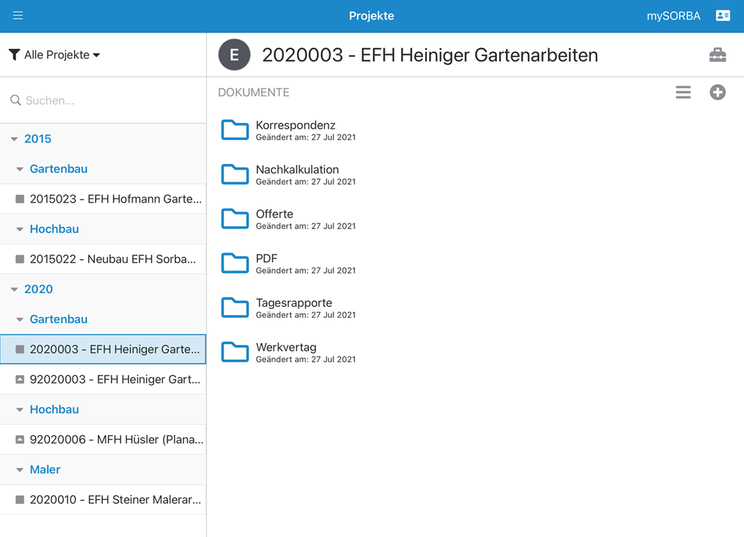Collapse the 2015 year group
The width and height of the screenshot is (744, 537).
[14, 139]
